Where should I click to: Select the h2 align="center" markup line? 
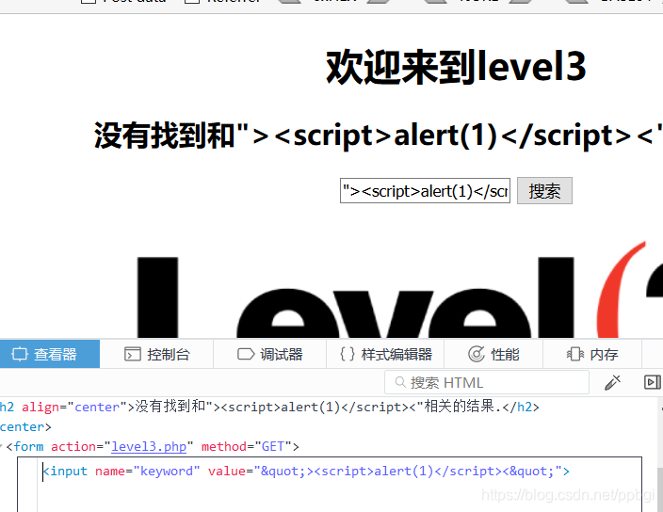tap(269, 407)
